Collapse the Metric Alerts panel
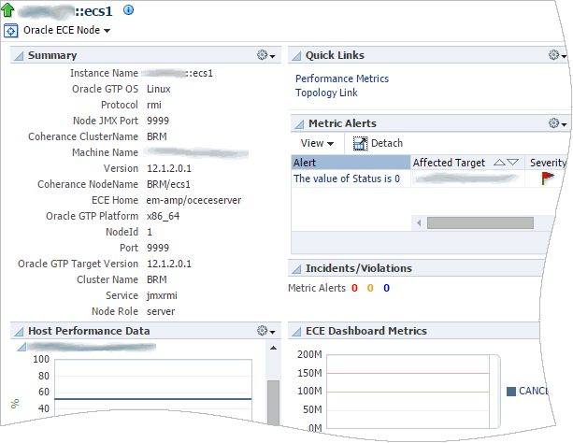The height and width of the screenshot is (443, 573). 299,124
